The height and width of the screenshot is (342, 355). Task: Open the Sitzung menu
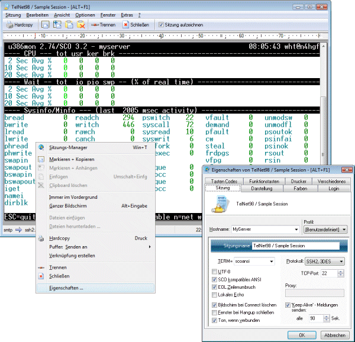click(x=13, y=15)
